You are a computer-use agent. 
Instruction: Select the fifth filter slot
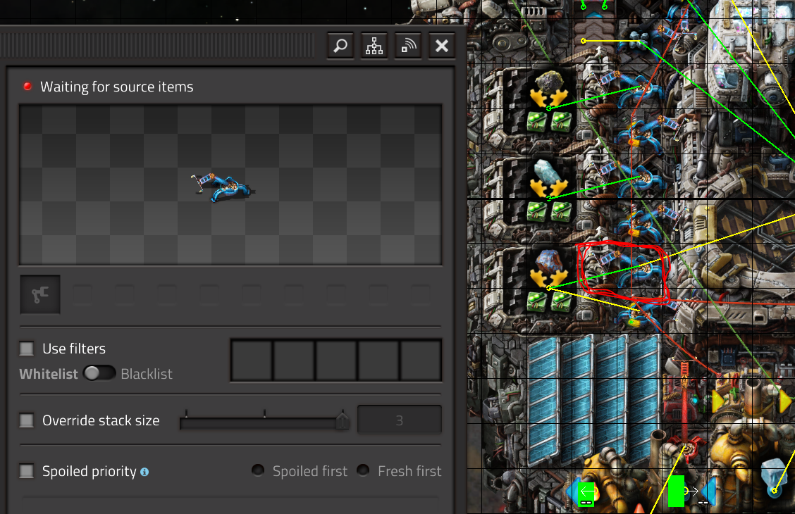[x=420, y=360]
